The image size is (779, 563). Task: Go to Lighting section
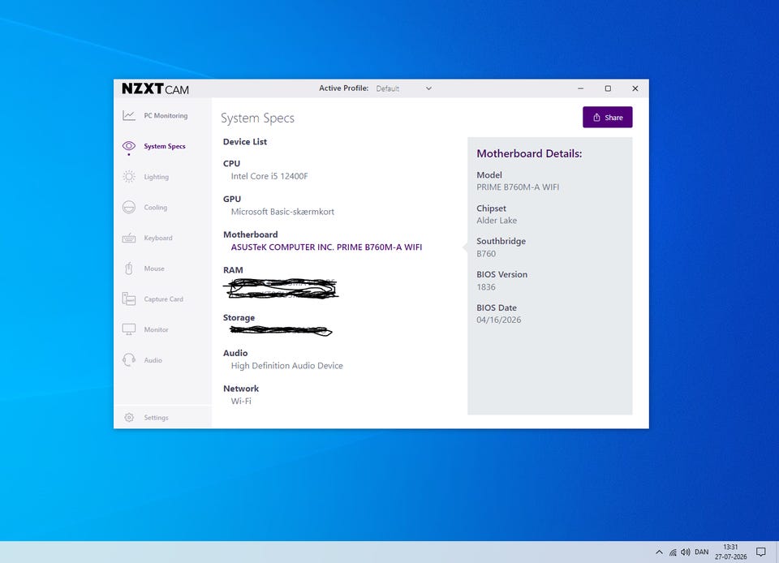(156, 177)
